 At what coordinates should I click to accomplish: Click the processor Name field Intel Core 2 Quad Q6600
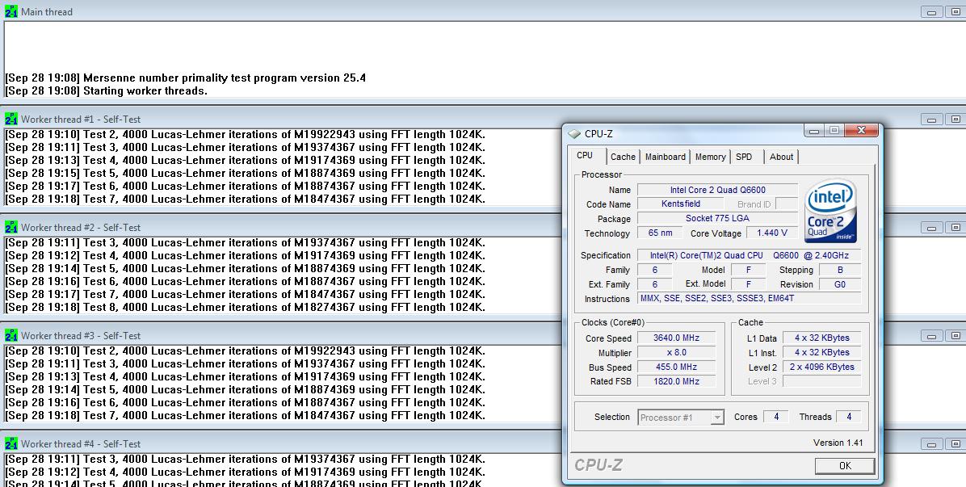tap(718, 190)
